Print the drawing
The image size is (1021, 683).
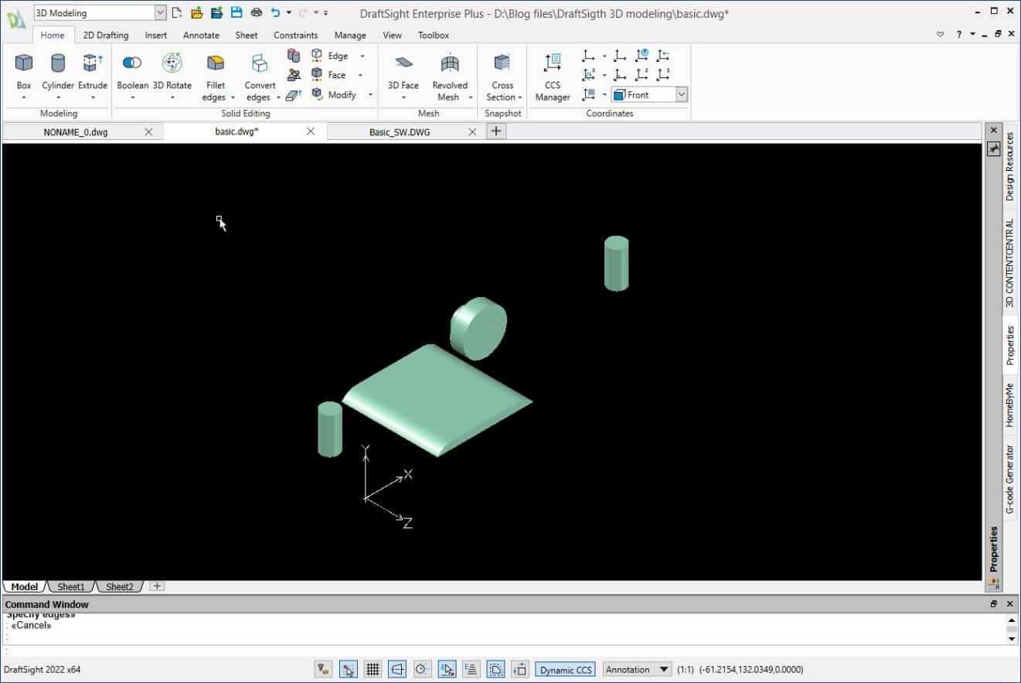[x=256, y=12]
